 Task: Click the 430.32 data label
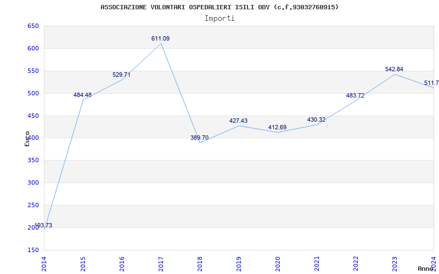pyautogui.click(x=316, y=119)
